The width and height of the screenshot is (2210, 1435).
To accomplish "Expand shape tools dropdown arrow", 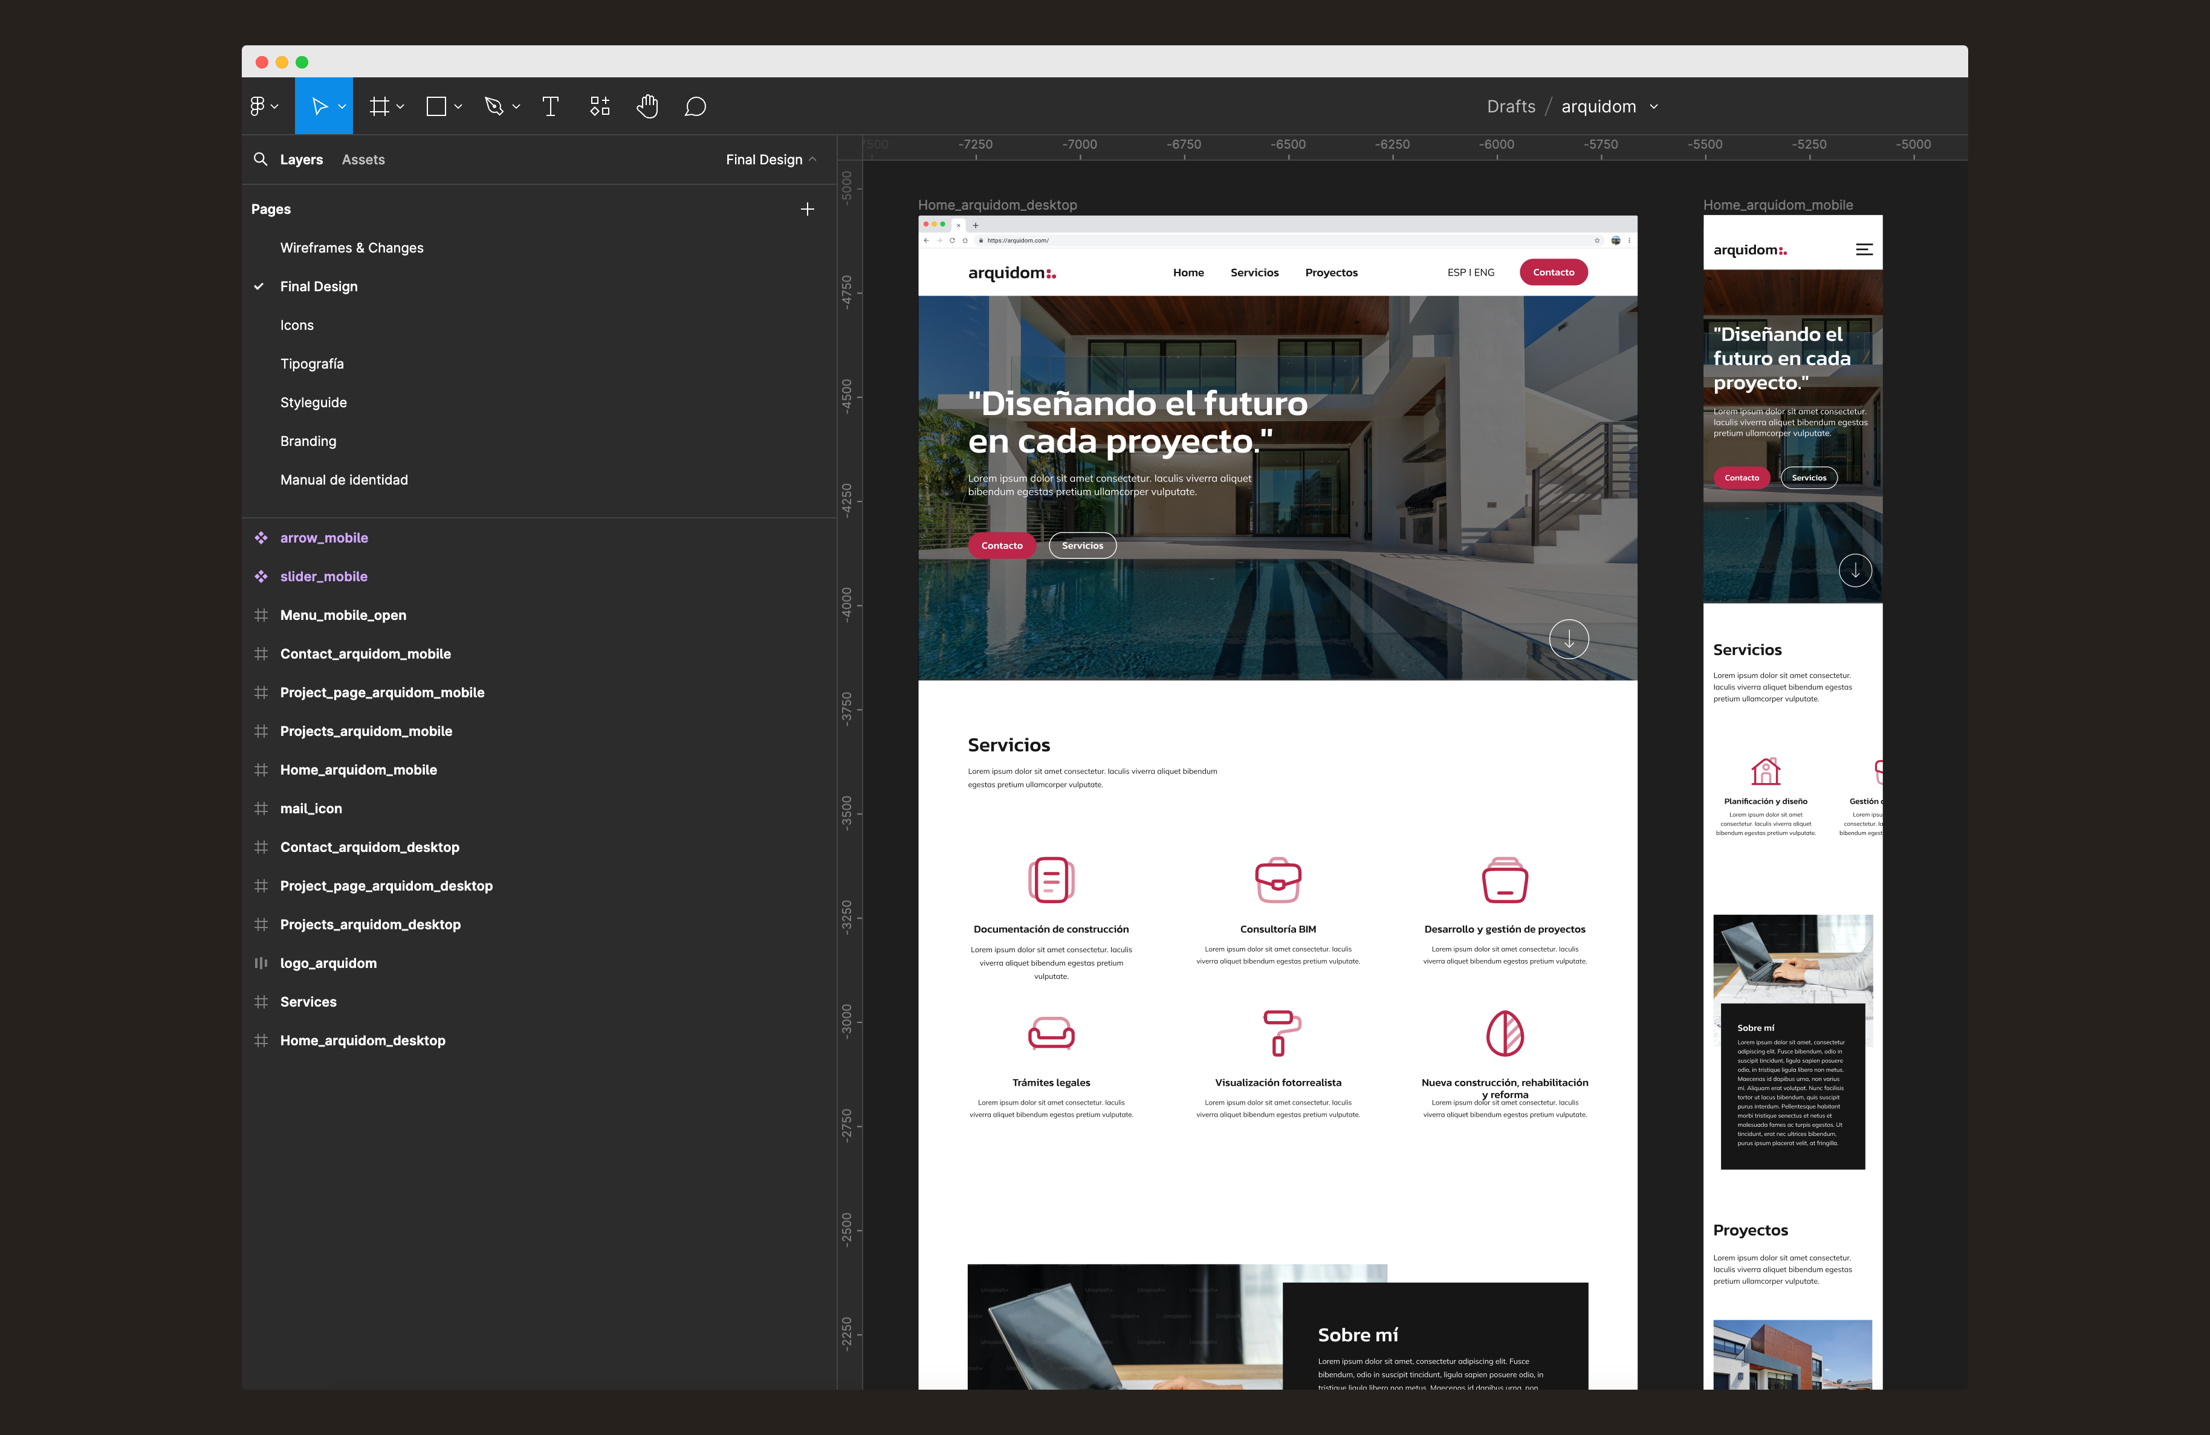I will tap(459, 107).
